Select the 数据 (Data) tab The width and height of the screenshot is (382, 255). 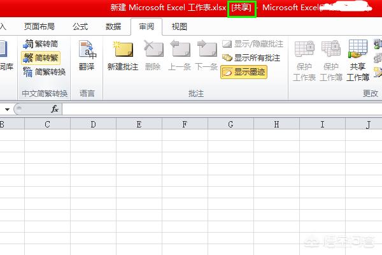click(113, 27)
